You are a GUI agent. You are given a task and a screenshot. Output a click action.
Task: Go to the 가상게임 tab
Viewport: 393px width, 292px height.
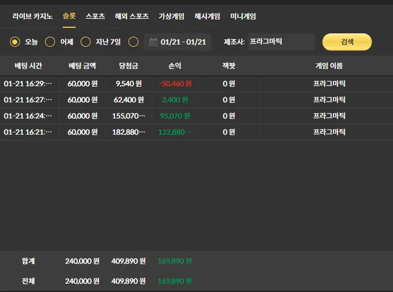click(171, 16)
